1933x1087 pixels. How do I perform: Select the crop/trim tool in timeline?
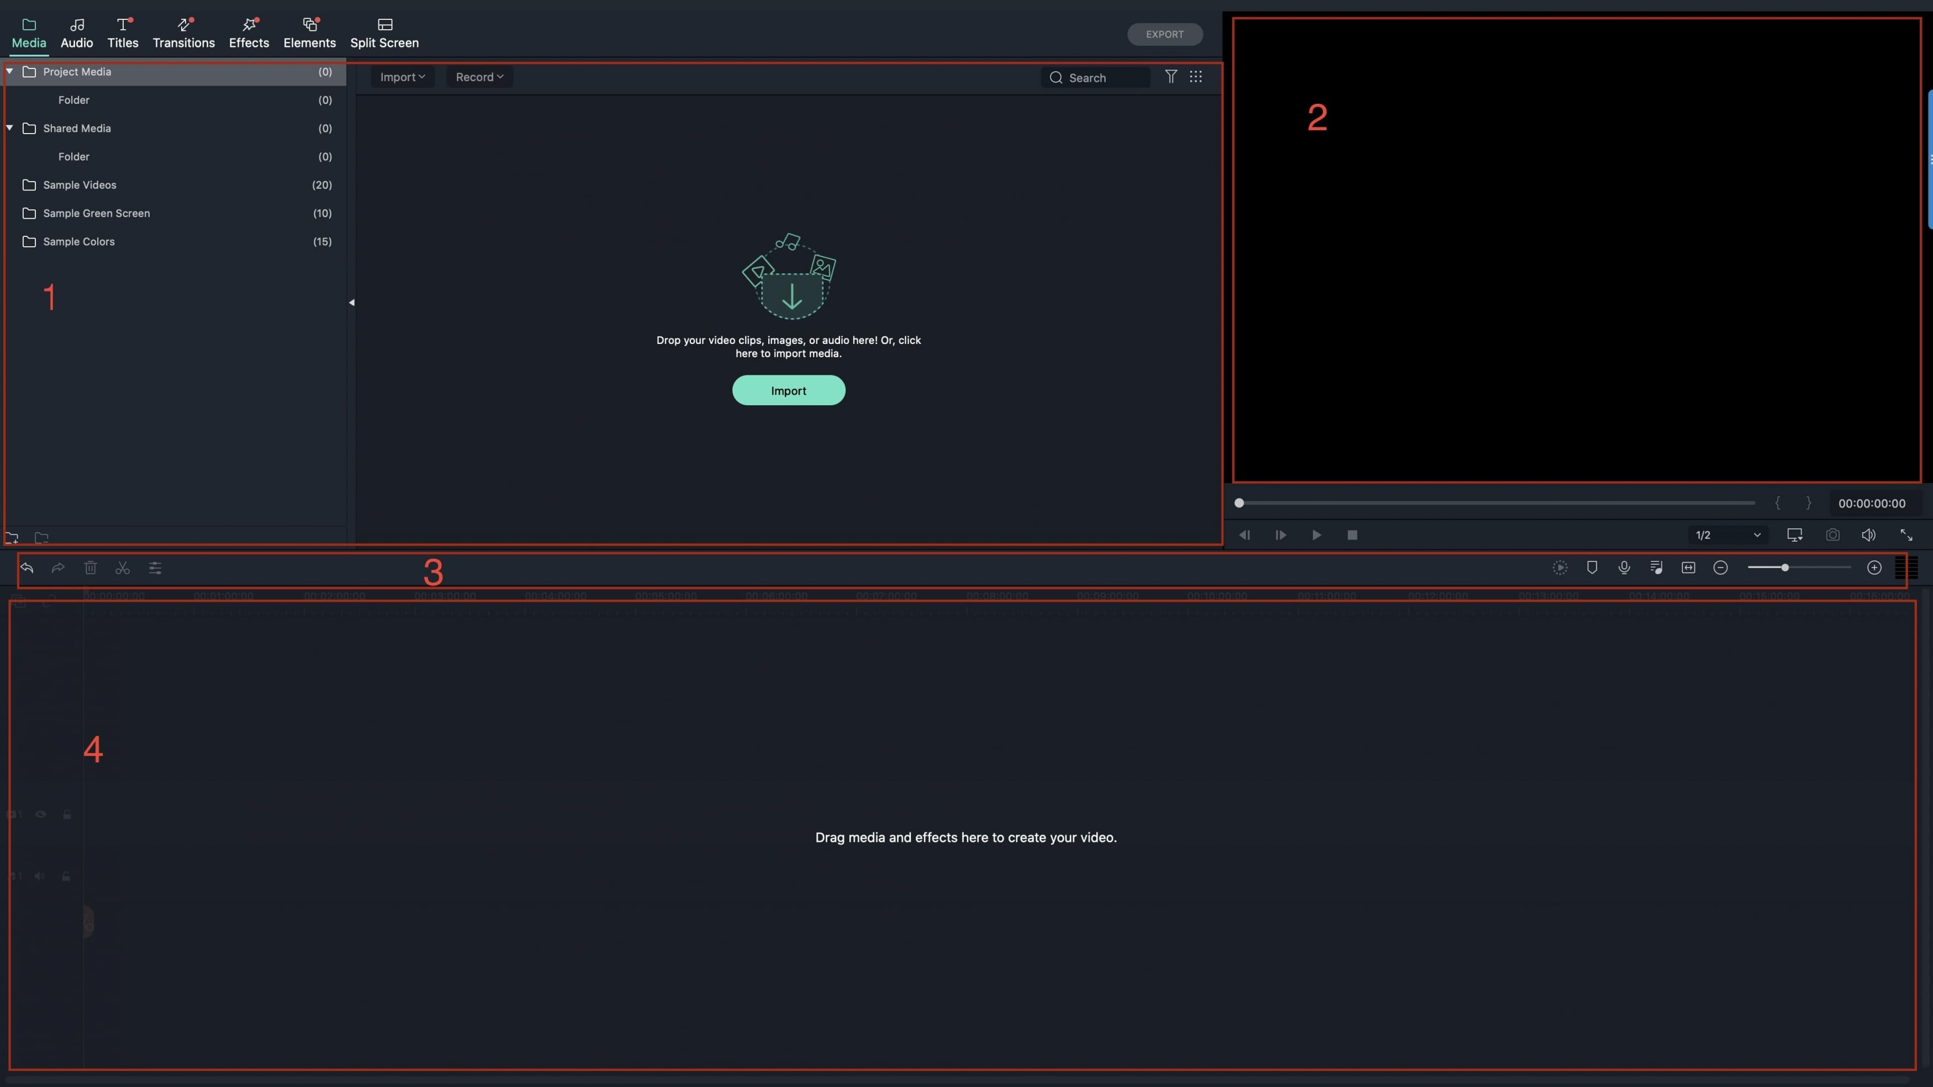click(121, 568)
